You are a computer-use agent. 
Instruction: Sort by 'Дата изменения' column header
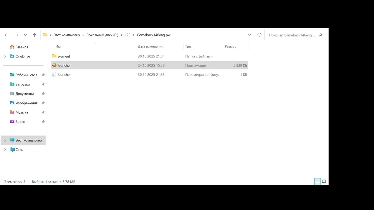point(150,46)
